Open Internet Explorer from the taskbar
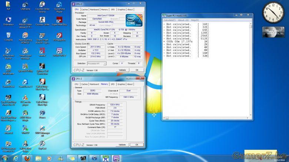 pyautogui.click(x=16, y=158)
